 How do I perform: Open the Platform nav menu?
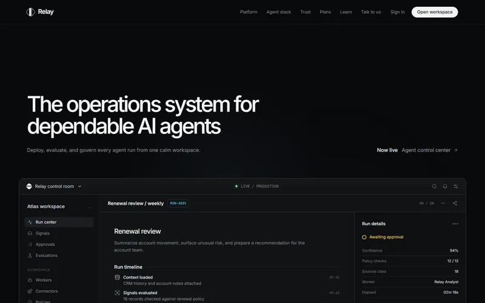tap(249, 12)
